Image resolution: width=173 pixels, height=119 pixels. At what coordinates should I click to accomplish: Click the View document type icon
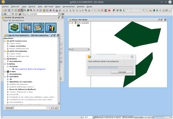pos(15,28)
